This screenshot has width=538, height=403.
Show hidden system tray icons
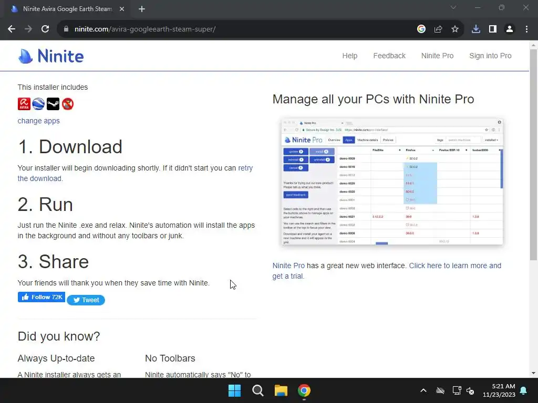(423, 390)
